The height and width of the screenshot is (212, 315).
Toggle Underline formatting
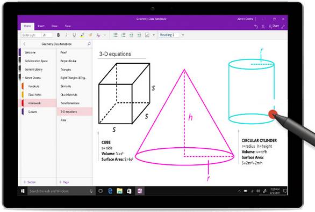[74, 35]
